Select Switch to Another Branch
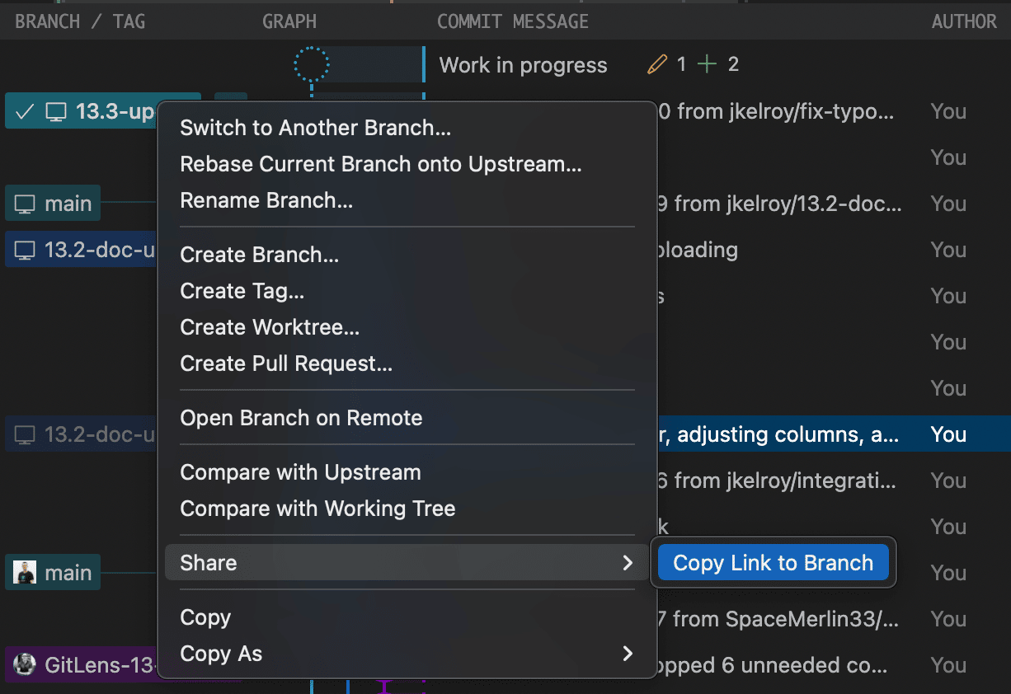This screenshot has height=694, width=1011. [x=315, y=128]
